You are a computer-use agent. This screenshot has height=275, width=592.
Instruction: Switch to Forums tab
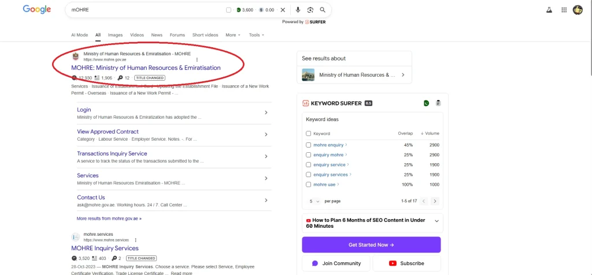[177, 35]
